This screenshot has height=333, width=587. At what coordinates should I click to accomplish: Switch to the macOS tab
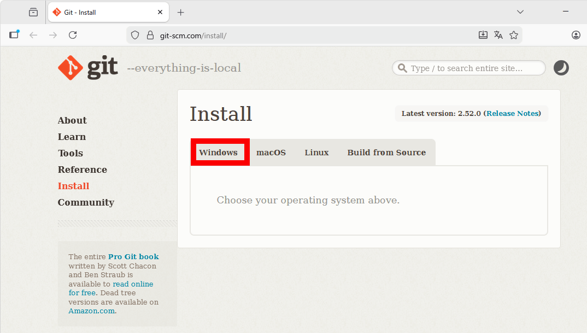click(x=271, y=153)
